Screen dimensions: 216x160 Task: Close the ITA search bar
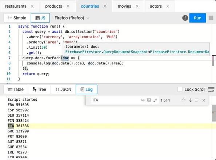click(x=204, y=100)
